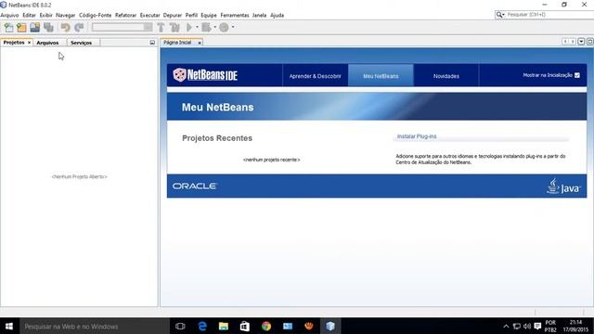The image size is (594, 334).
Task: Focus the Windows taskbar search box
Action: (95, 326)
